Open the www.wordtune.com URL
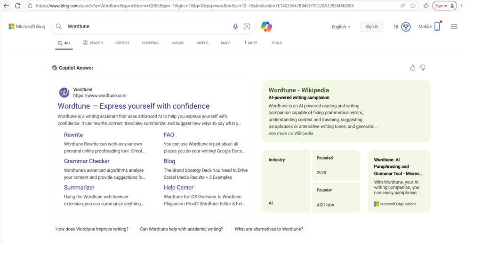Viewport: 482px width, 271px height. pyautogui.click(x=100, y=96)
